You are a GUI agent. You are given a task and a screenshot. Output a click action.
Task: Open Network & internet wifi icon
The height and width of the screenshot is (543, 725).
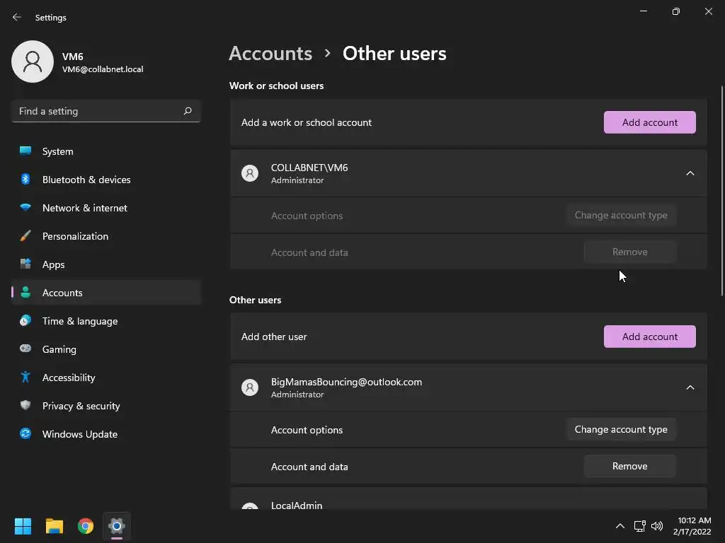(x=25, y=208)
